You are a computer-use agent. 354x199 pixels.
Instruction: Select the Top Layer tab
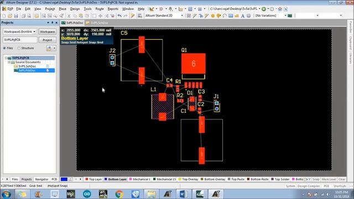click(x=93, y=179)
